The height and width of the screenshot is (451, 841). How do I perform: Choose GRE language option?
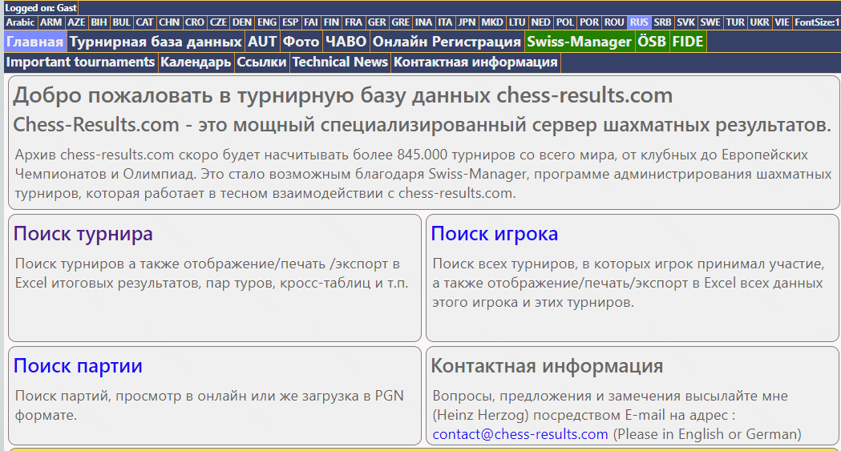(x=401, y=22)
